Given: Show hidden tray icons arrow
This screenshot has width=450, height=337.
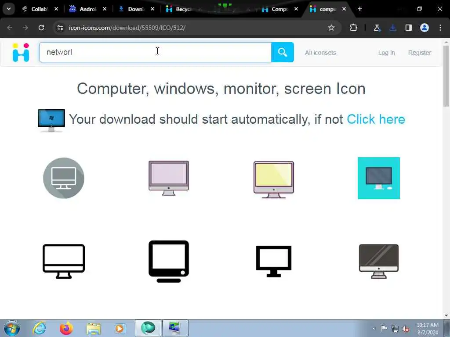Looking at the screenshot, I should (x=374, y=329).
